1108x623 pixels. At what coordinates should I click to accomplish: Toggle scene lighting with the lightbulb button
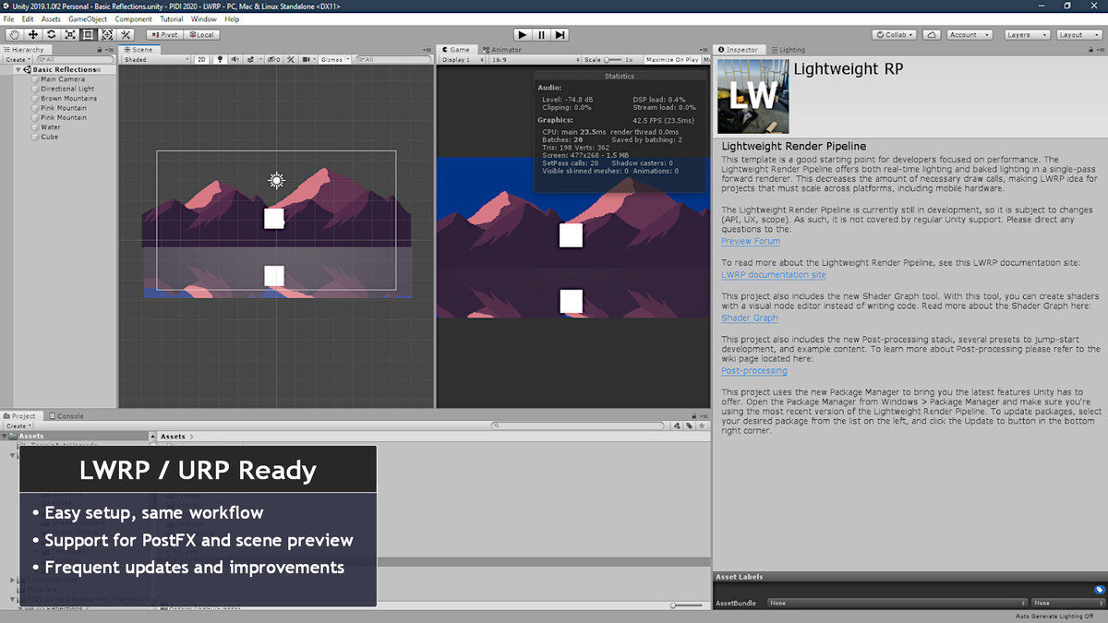point(220,59)
